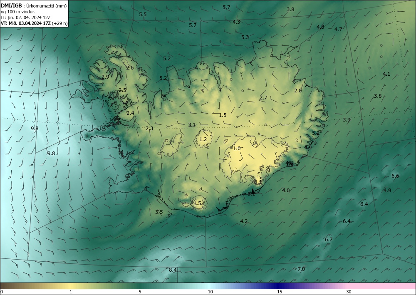Click the 1.0 value on the Vatnajökull glacier
416x295 pixels.
pyautogui.click(x=237, y=149)
